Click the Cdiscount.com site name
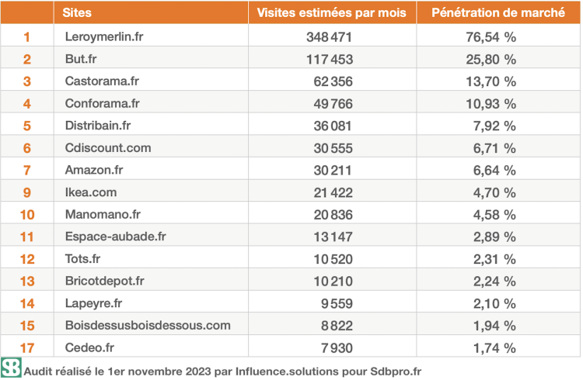 [108, 147]
